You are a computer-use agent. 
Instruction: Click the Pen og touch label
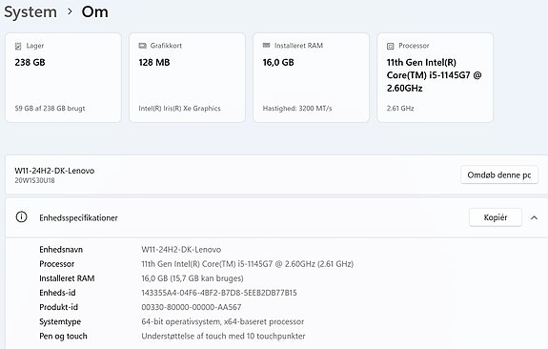63,336
